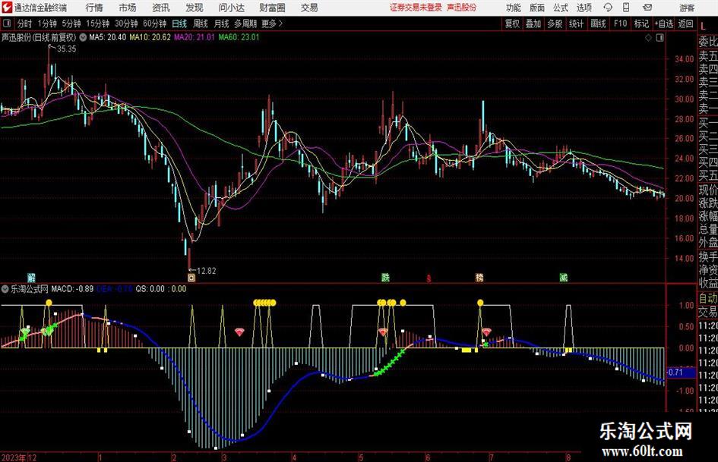
Task: Open the 发现 menu
Action: [x=195, y=8]
